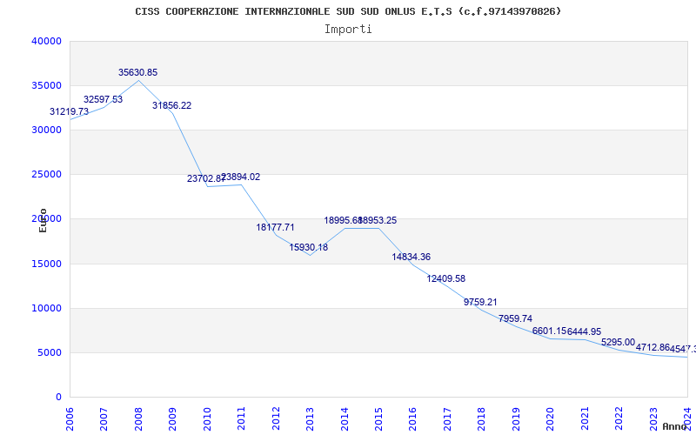The width and height of the screenshot is (696, 435).
Task: Click the 25000 y-axis tick label
Action: [x=46, y=175]
